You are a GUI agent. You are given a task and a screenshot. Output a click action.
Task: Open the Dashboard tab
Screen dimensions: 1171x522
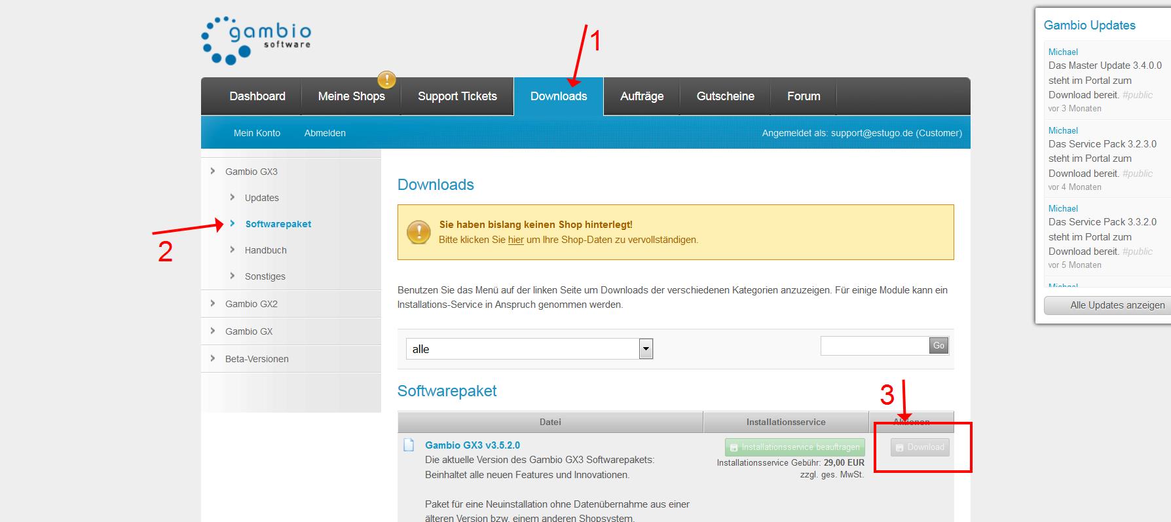pyautogui.click(x=257, y=96)
